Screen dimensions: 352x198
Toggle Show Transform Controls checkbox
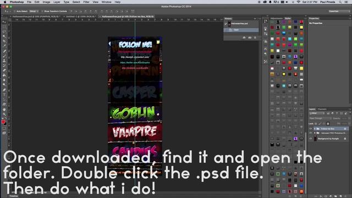[x=42, y=11]
